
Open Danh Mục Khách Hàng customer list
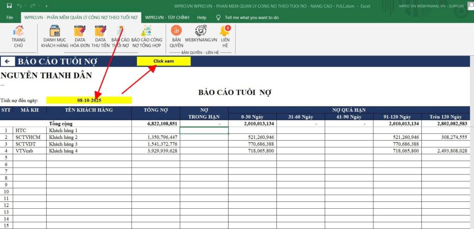(54, 36)
